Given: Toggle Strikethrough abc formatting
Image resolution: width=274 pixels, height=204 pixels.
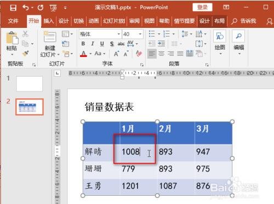Looking at the screenshot, I should (121, 44).
